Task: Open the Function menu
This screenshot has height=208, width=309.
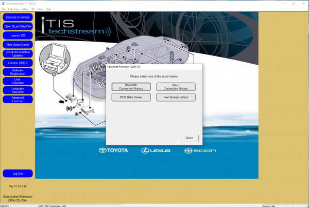Action: (13, 9)
